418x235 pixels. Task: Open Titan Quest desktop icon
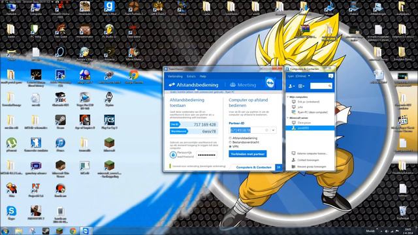60,31
